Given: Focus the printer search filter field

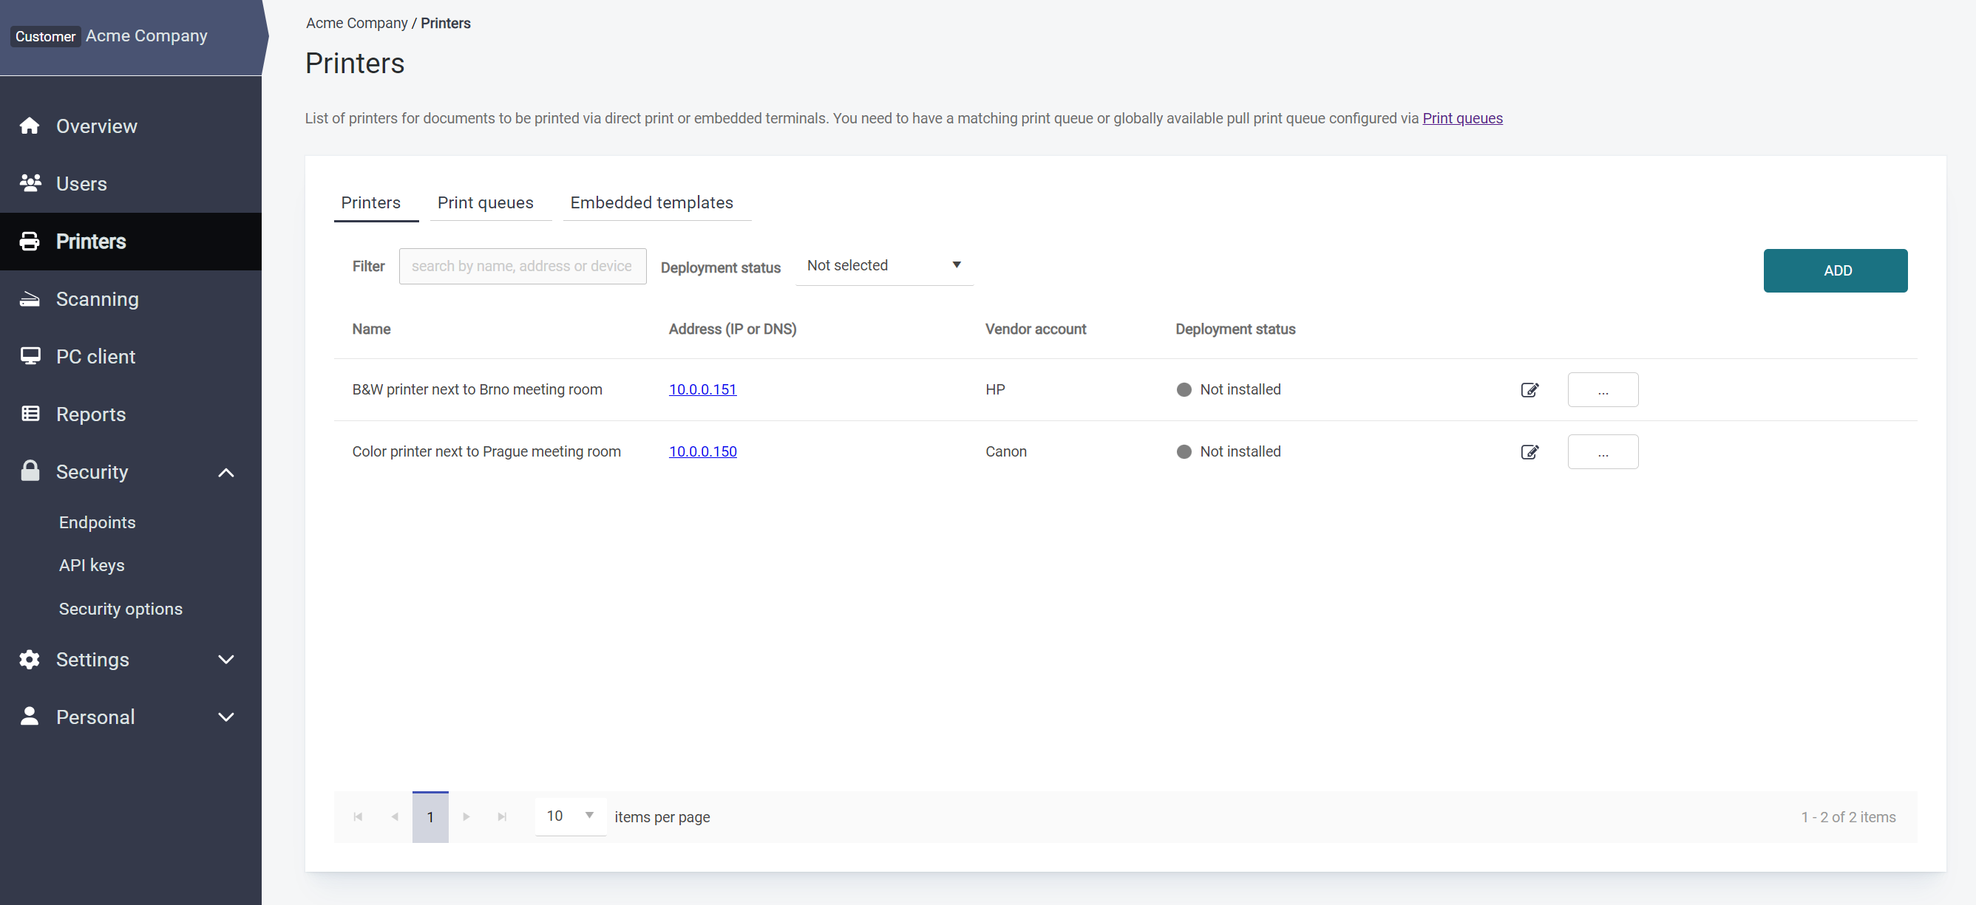Looking at the screenshot, I should pos(523,266).
